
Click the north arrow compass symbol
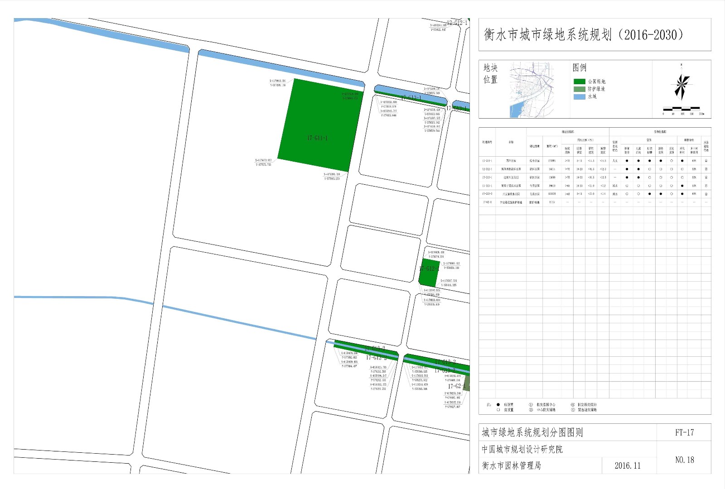tap(681, 86)
